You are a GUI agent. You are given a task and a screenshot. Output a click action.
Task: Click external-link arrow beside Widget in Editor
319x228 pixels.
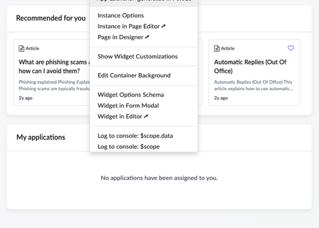tap(146, 116)
